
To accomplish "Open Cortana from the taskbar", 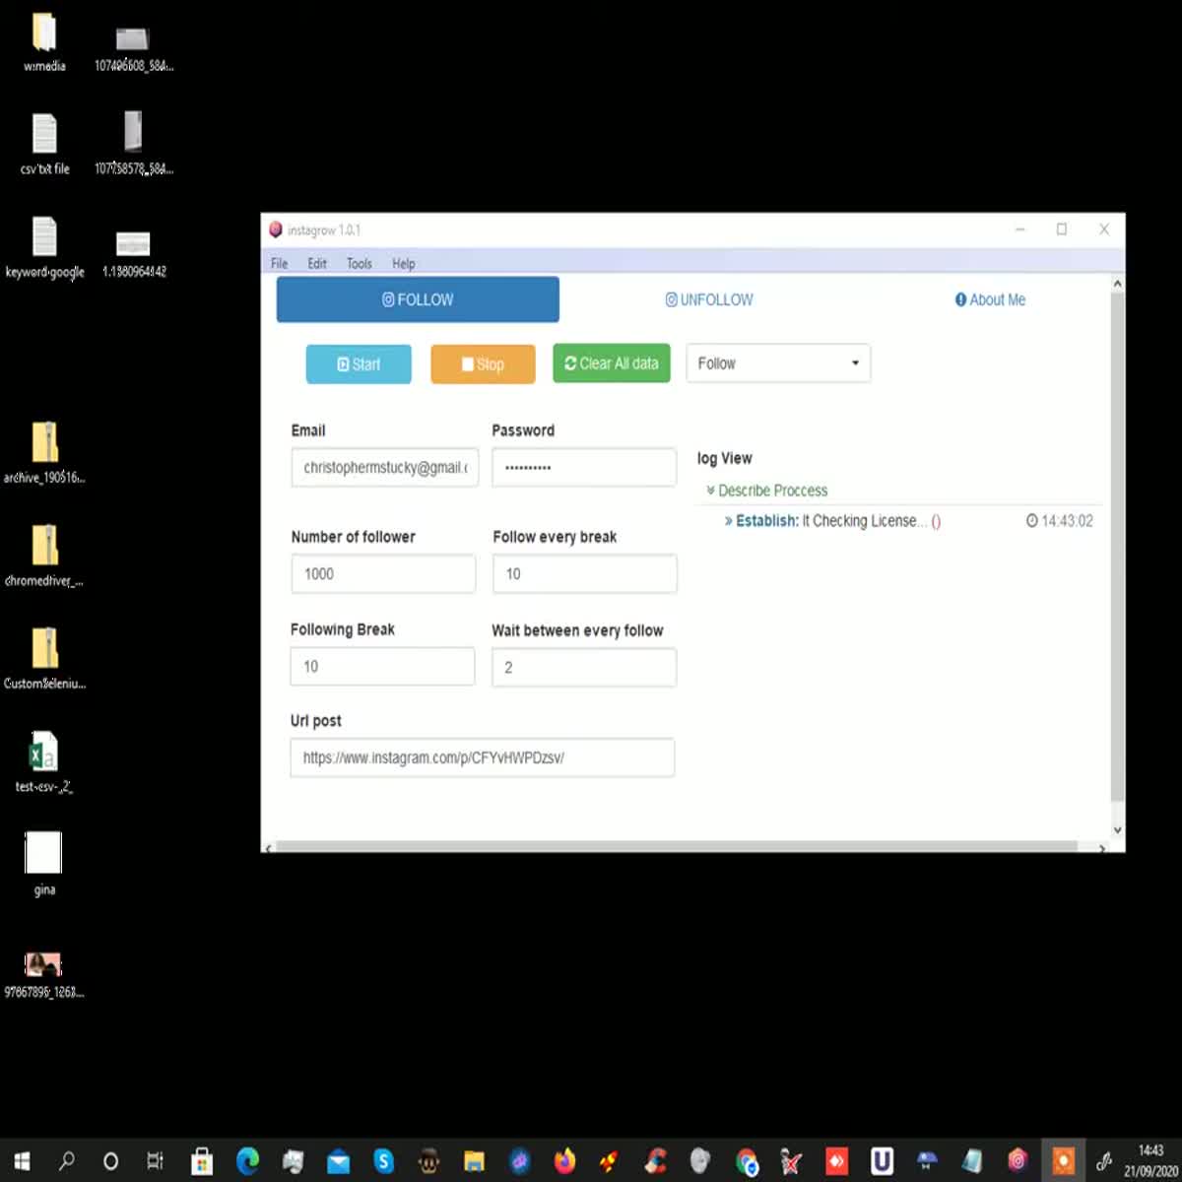I will 111,1161.
